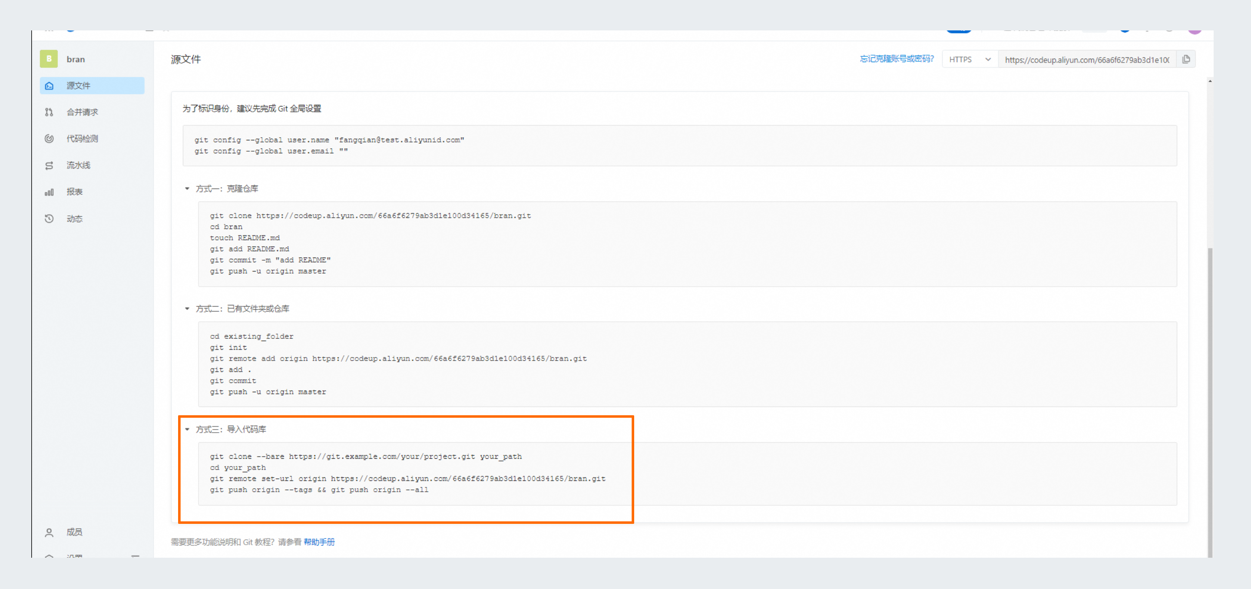Open the HTTPS protocol dropdown

click(x=970, y=59)
